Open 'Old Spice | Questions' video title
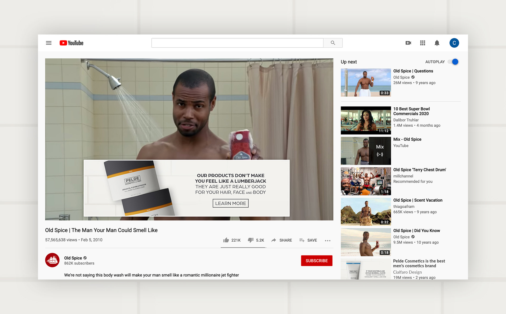Screen dimensions: 506x314 (x=413, y=71)
